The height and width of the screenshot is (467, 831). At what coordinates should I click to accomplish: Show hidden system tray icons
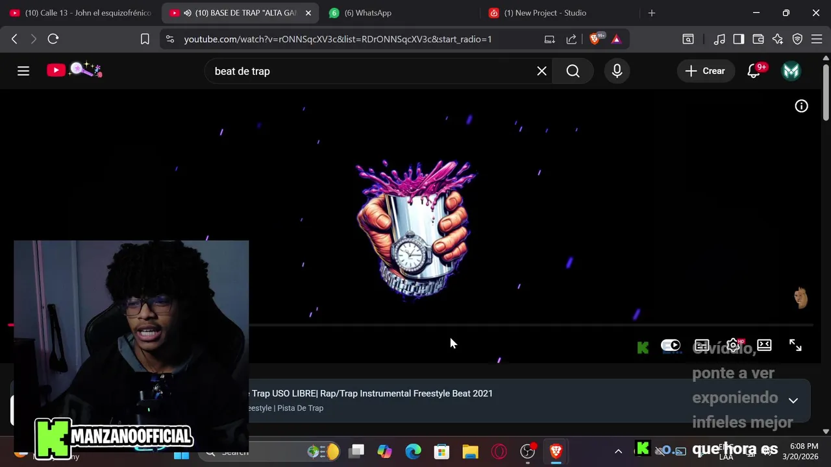click(618, 451)
